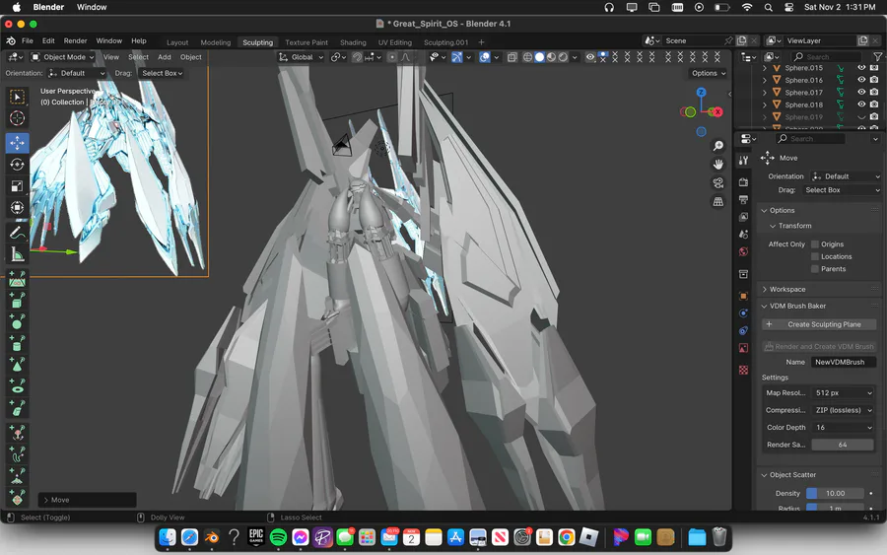Open Spotify from the Dock
Viewport: 887px width, 555px height.
(x=278, y=537)
